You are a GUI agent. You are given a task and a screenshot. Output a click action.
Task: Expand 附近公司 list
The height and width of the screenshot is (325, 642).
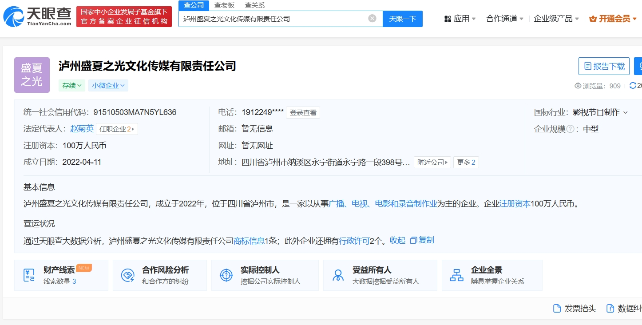pos(432,162)
